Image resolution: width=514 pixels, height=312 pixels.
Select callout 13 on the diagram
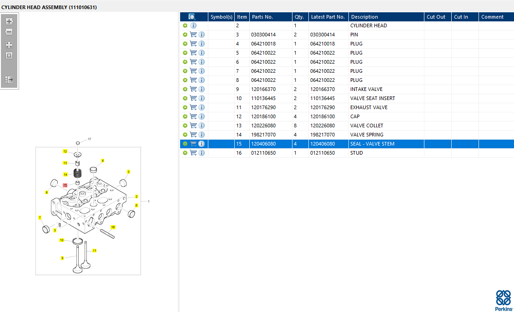pyautogui.click(x=65, y=163)
